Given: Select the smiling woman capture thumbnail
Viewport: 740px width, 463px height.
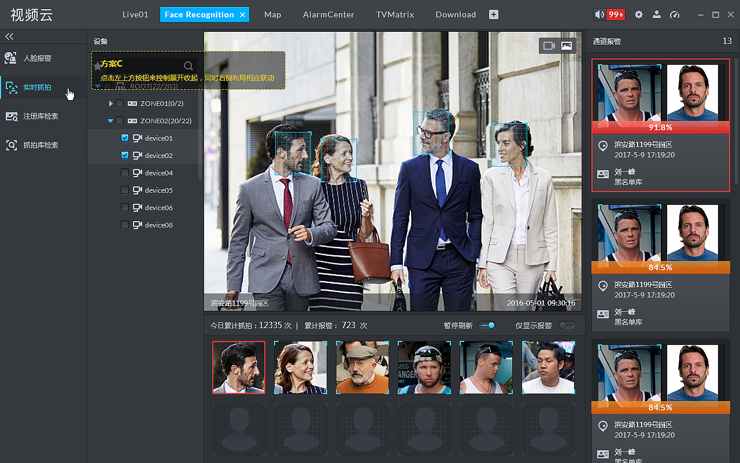Looking at the screenshot, I should point(301,368).
